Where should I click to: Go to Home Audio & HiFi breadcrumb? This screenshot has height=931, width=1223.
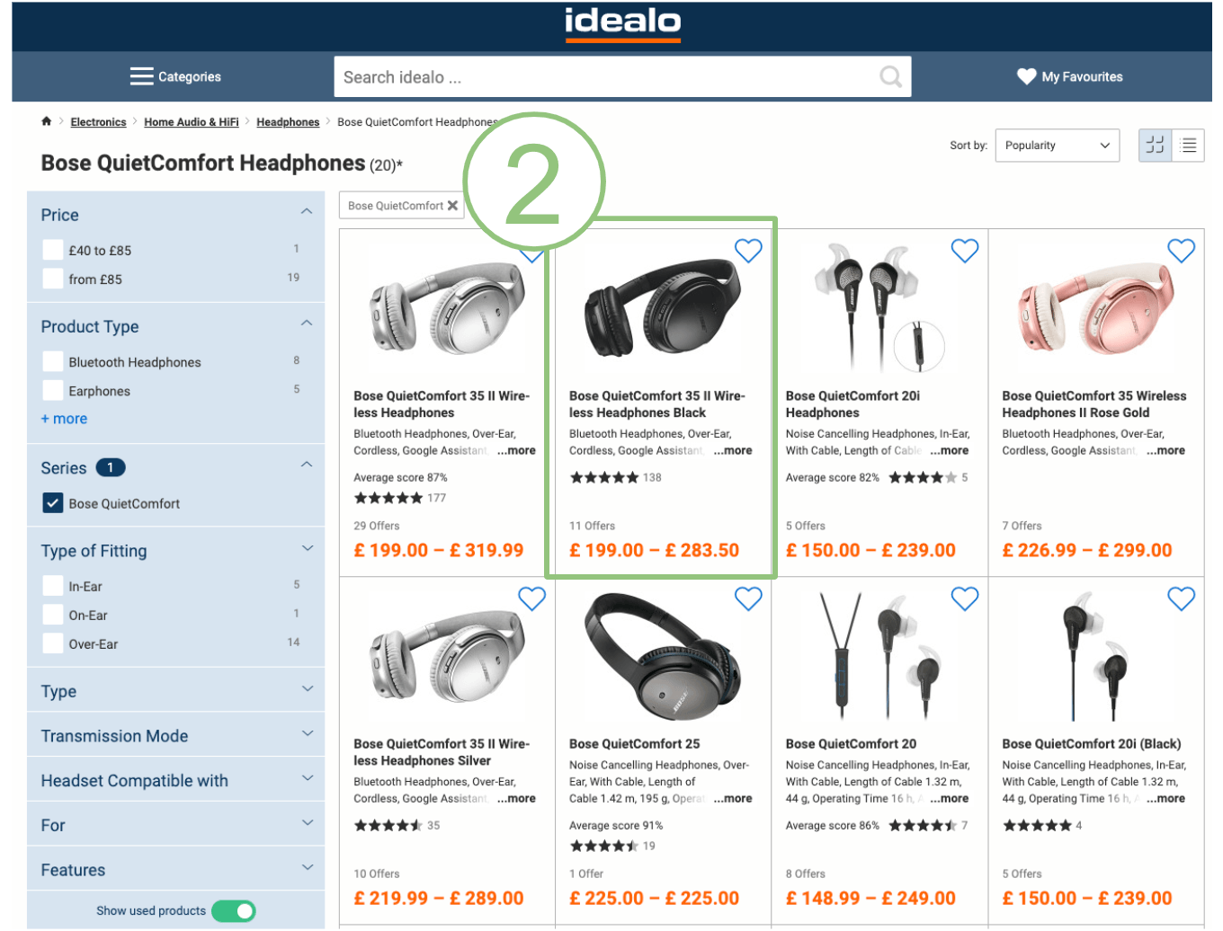192,122
